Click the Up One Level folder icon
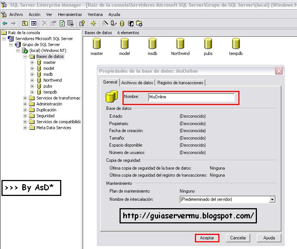The image size is (297, 249). [x=25, y=23]
